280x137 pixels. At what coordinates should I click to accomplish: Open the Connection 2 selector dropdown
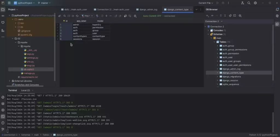[214, 21]
